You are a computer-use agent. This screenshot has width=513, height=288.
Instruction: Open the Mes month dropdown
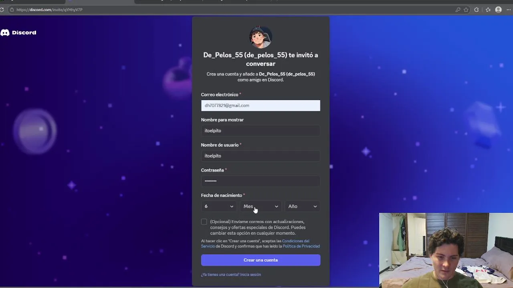pyautogui.click(x=261, y=206)
